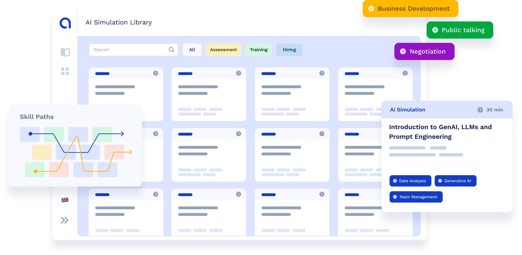Screen dimensions: 522x255
Task: Select the All filter tab
Action: click(192, 50)
